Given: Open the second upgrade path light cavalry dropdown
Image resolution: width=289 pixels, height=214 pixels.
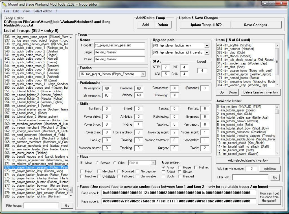Looking at the screenshot, I should (x=207, y=53).
